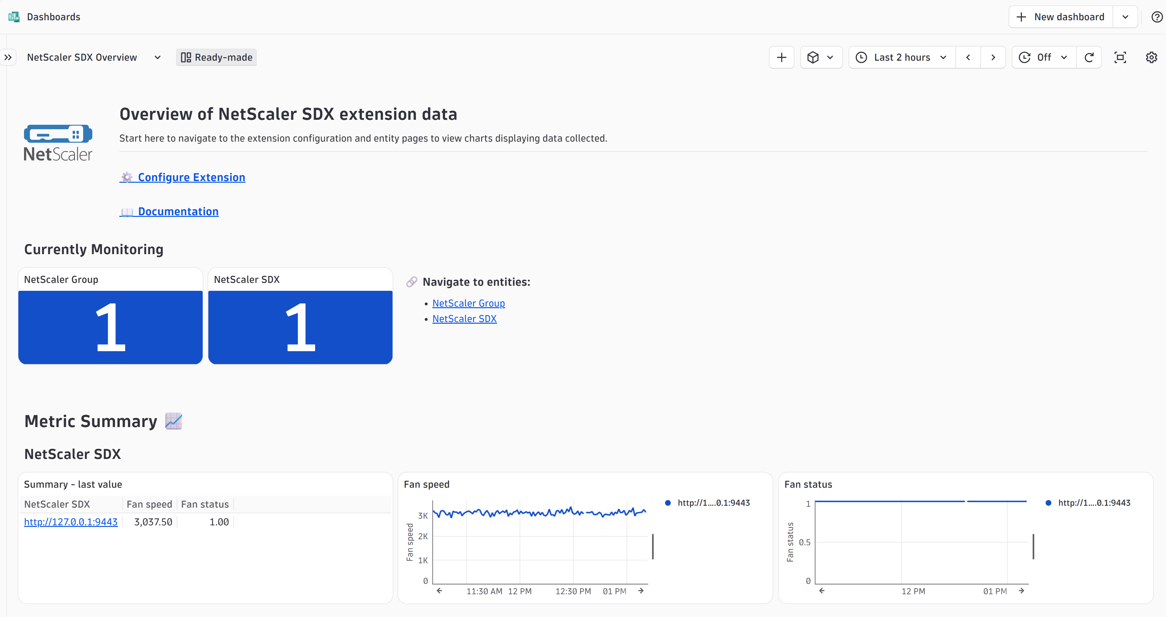Click the NetScaler SDX column header
The width and height of the screenshot is (1166, 617).
(x=57, y=504)
